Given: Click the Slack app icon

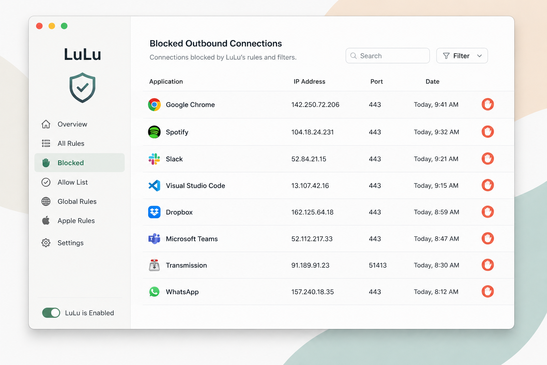Looking at the screenshot, I should point(154,159).
